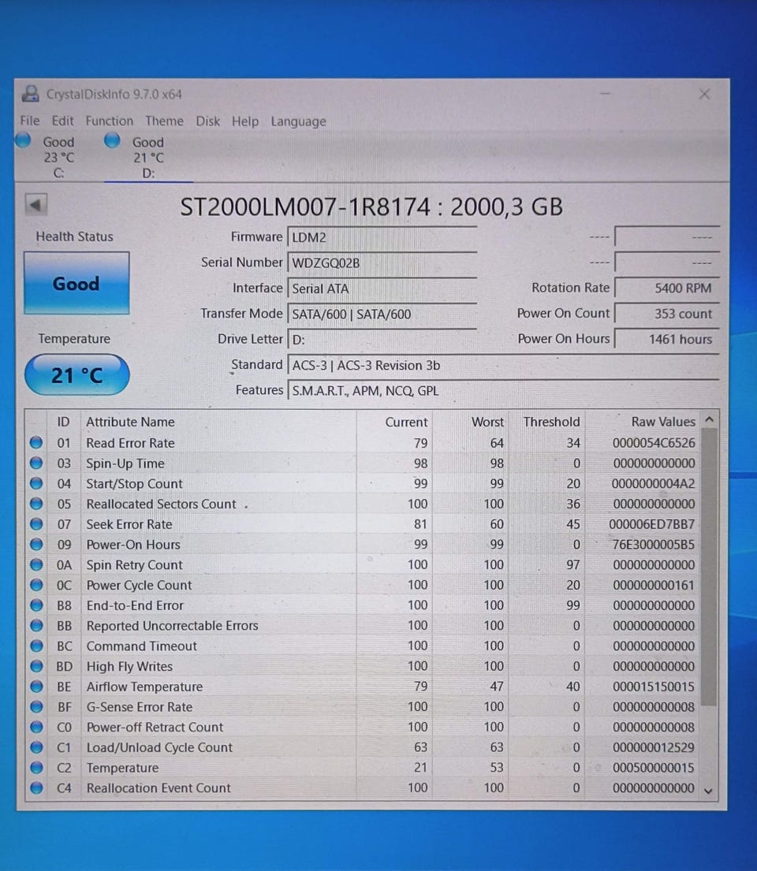Click the blue status dot for High Fly Writes
757x871 pixels.
pyautogui.click(x=36, y=666)
